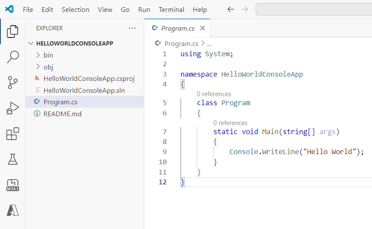Open the Microsoft 365 toolkit icon

[13, 186]
